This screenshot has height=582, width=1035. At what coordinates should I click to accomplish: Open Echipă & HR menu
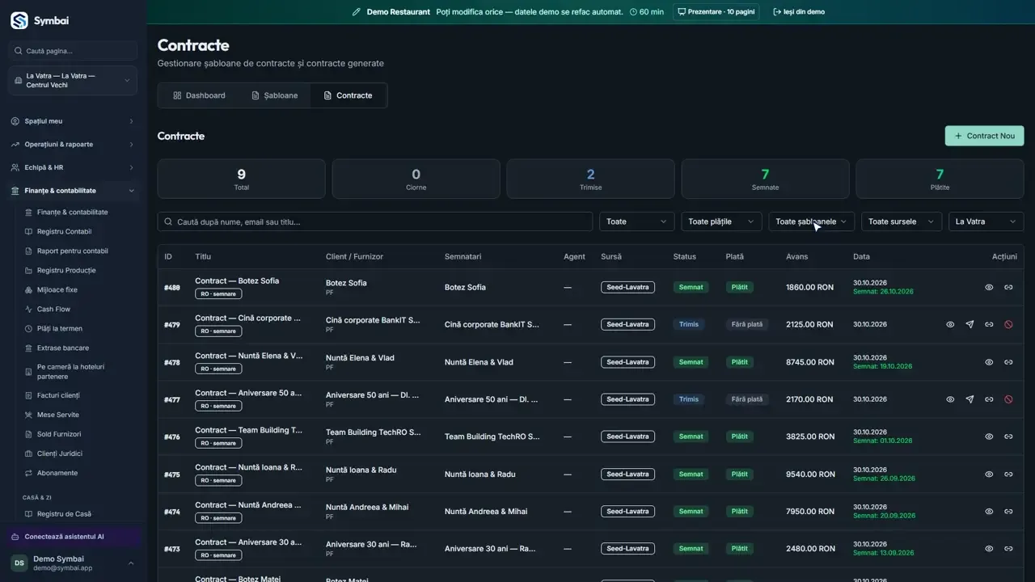[x=73, y=167]
